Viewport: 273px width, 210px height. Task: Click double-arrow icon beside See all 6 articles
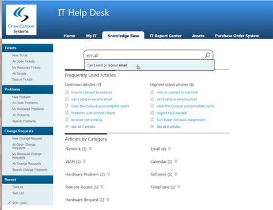coord(152,127)
